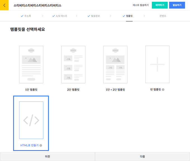This screenshot has width=190, height=161.
Task: Click chevron after 주소록 step
Action: (42, 16)
